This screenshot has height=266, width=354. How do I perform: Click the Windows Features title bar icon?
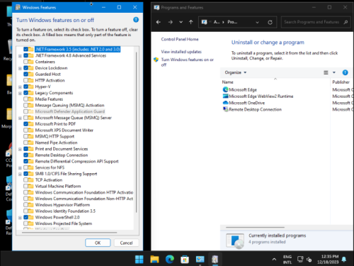18,7
